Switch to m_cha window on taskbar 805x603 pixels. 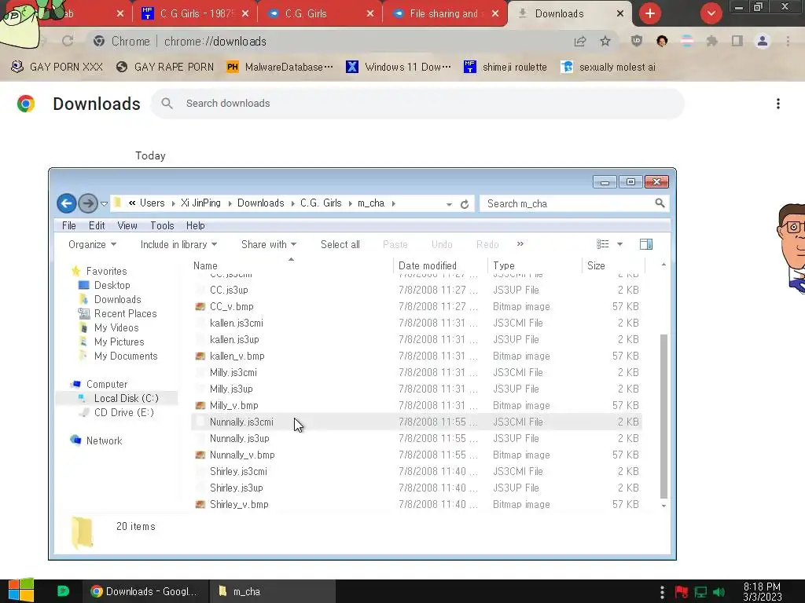pyautogui.click(x=273, y=591)
